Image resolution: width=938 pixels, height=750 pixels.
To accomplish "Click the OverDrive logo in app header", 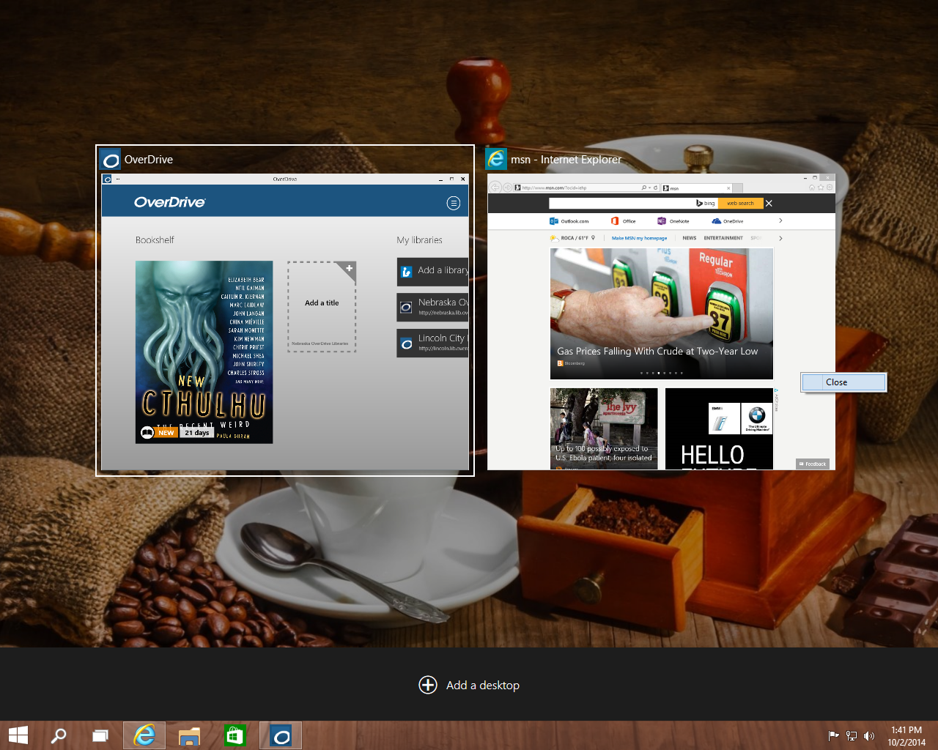I will point(169,202).
